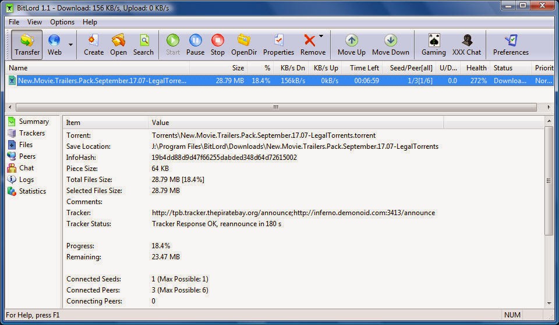
Task: Open the Chat panel in sidebar
Action: 21,167
